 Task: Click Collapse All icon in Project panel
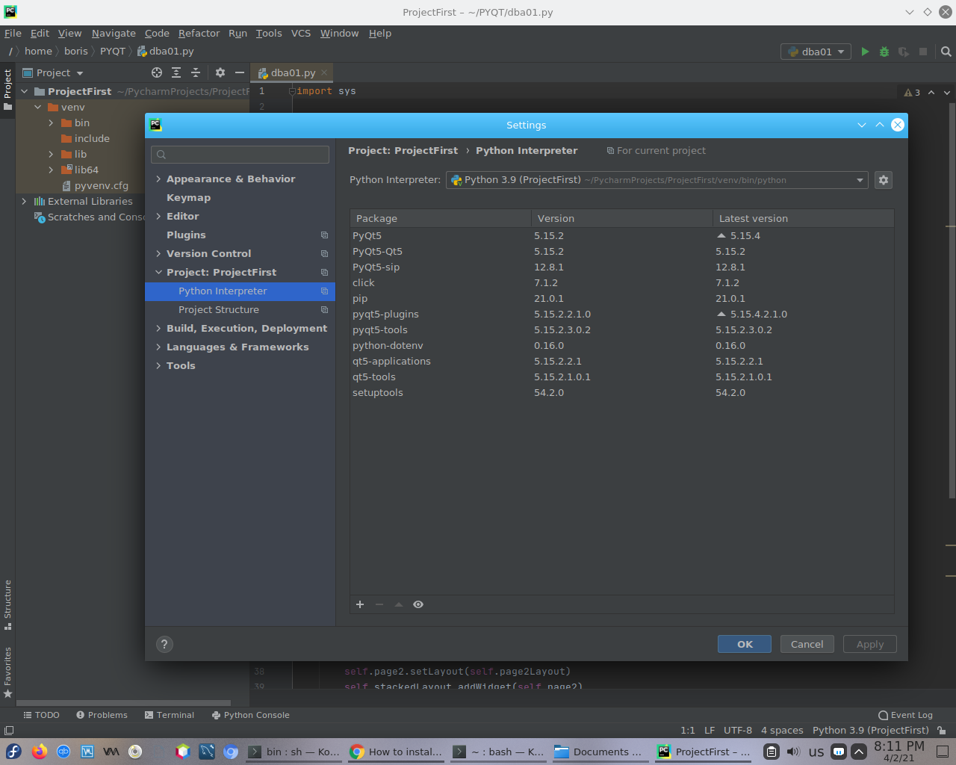[196, 72]
